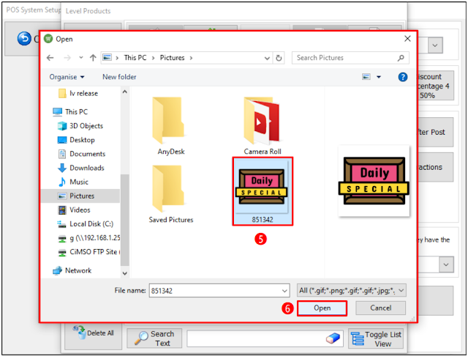This screenshot has height=356, width=468.
Task: Select the Saved Pictures folder
Action: [x=170, y=194]
